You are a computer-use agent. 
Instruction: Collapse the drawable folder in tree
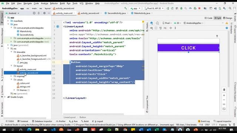tap(11, 52)
